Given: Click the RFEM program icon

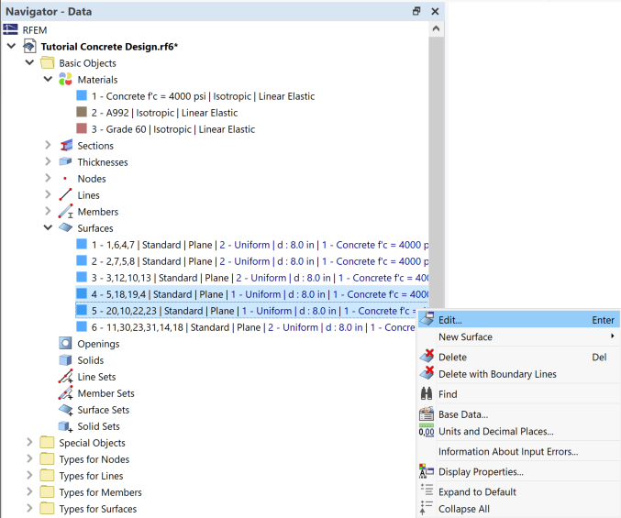Looking at the screenshot, I should (x=10, y=29).
